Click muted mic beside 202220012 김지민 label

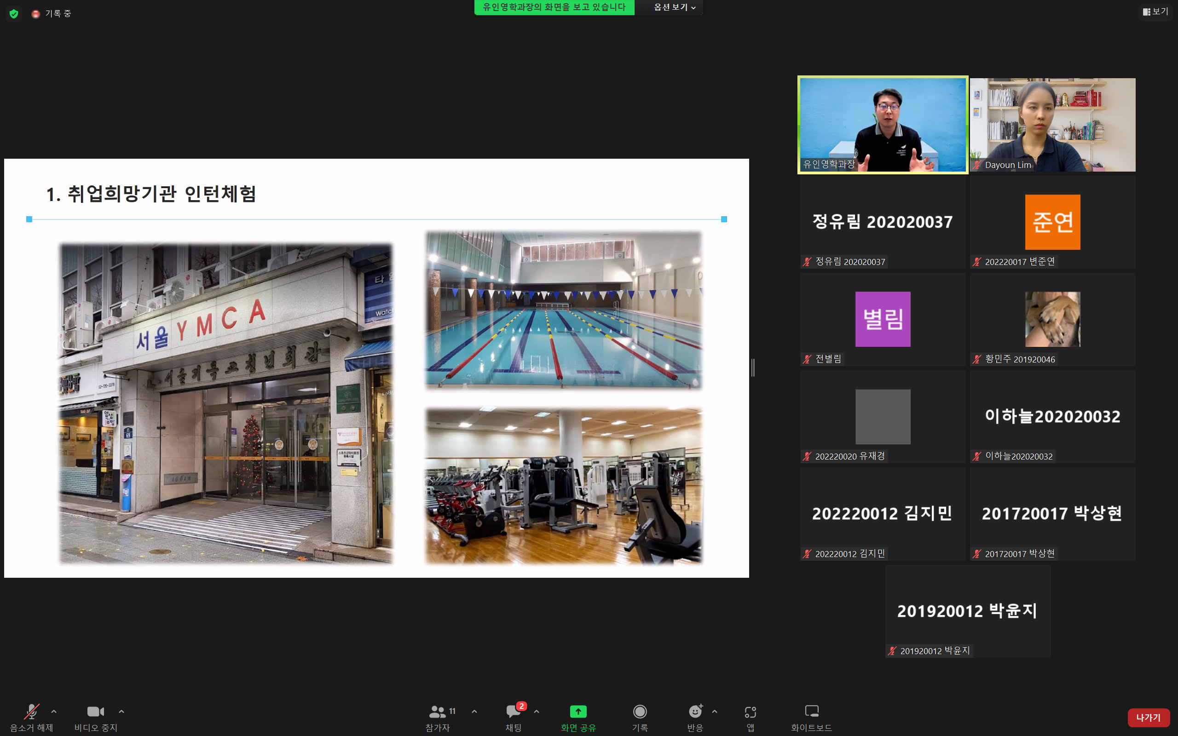pos(807,554)
